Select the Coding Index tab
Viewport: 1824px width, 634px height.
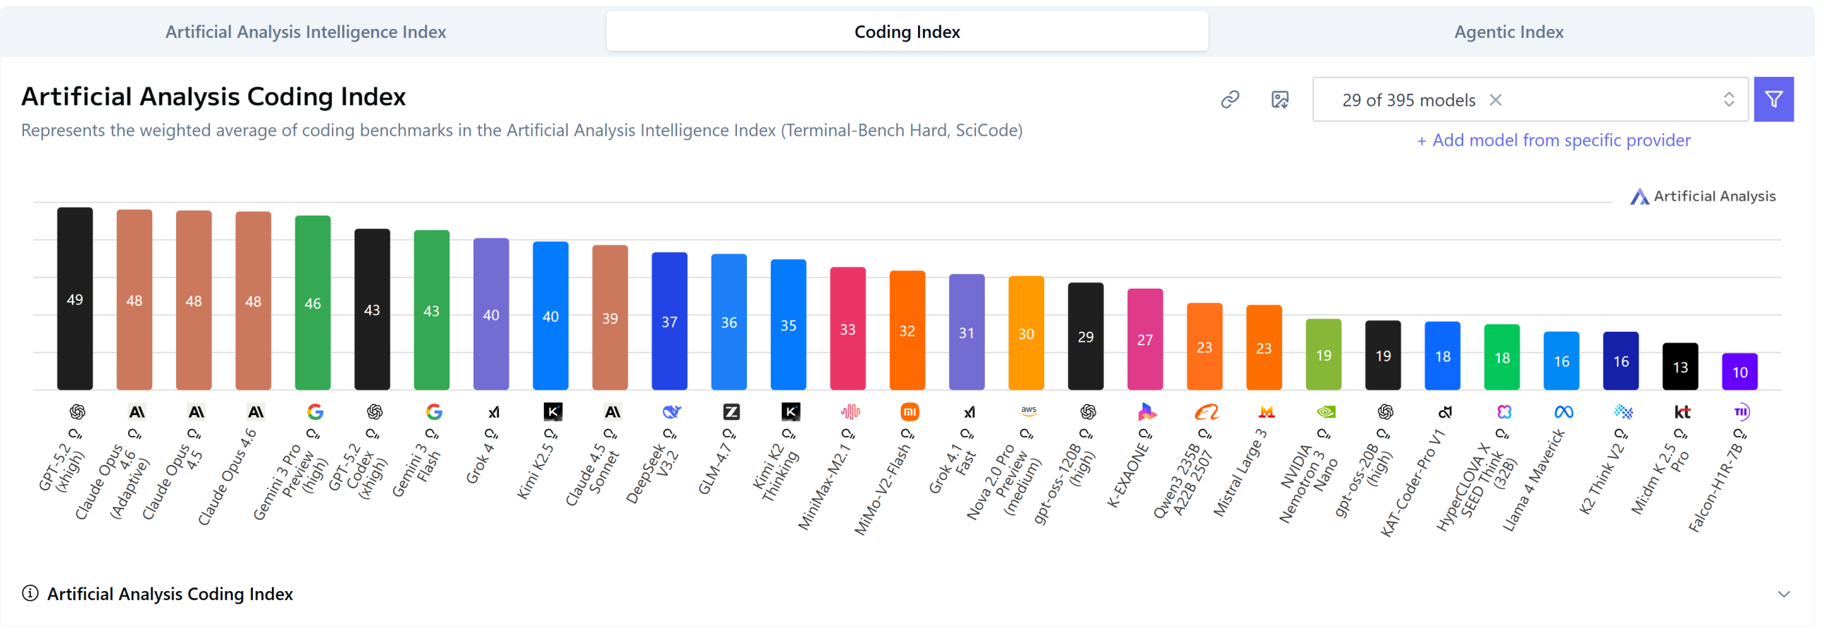906,32
